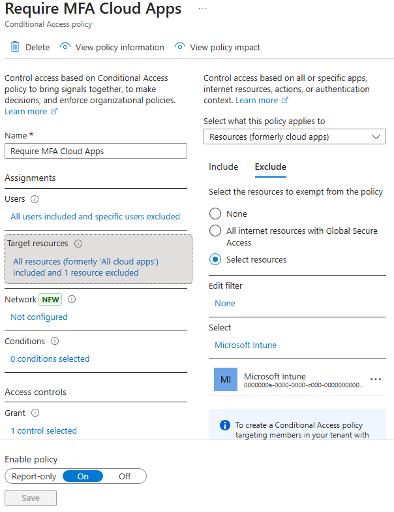The width and height of the screenshot is (394, 512).
Task: Click Select the resources to exempt text
Action: [296, 192]
